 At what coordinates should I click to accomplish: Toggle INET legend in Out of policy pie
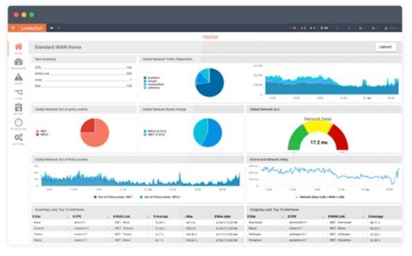[42, 131]
